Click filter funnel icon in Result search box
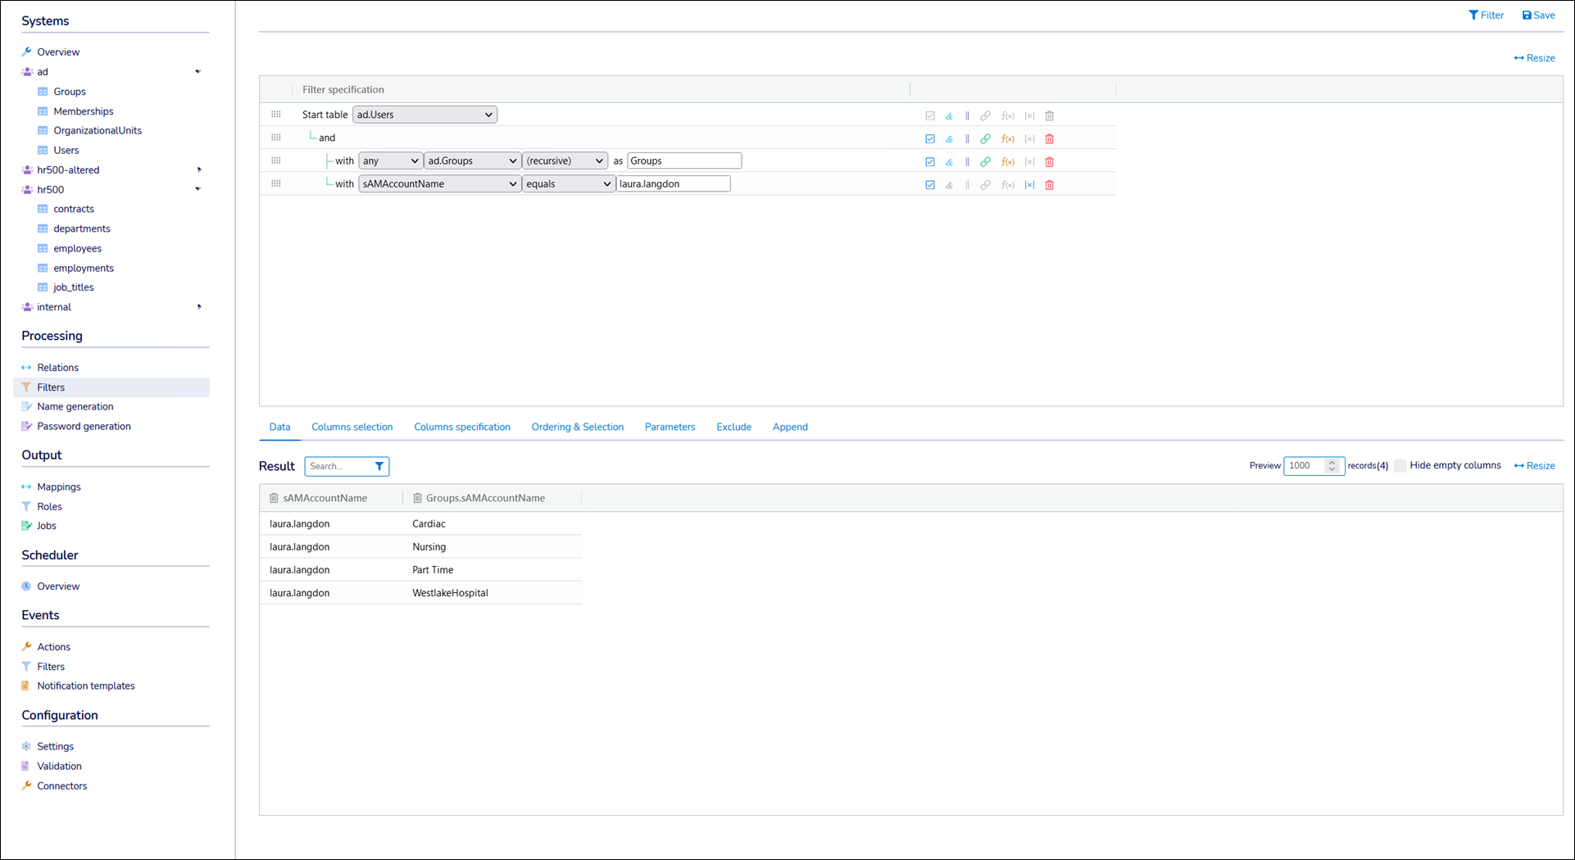 click(379, 467)
